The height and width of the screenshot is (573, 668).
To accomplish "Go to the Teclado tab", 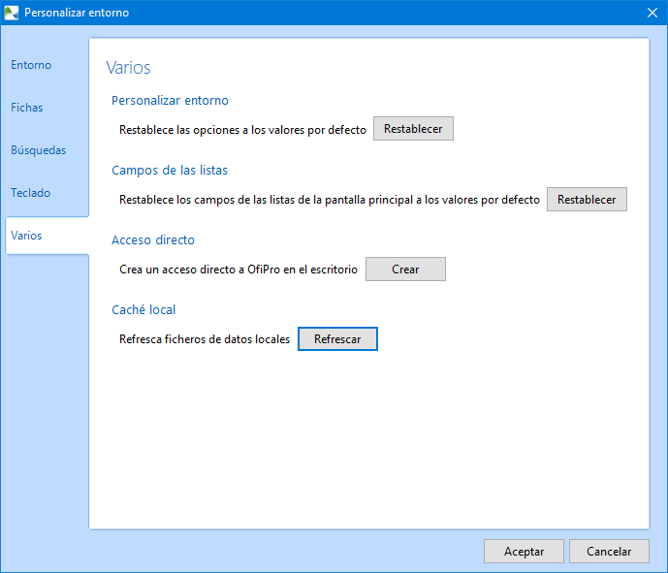I will 31,193.
